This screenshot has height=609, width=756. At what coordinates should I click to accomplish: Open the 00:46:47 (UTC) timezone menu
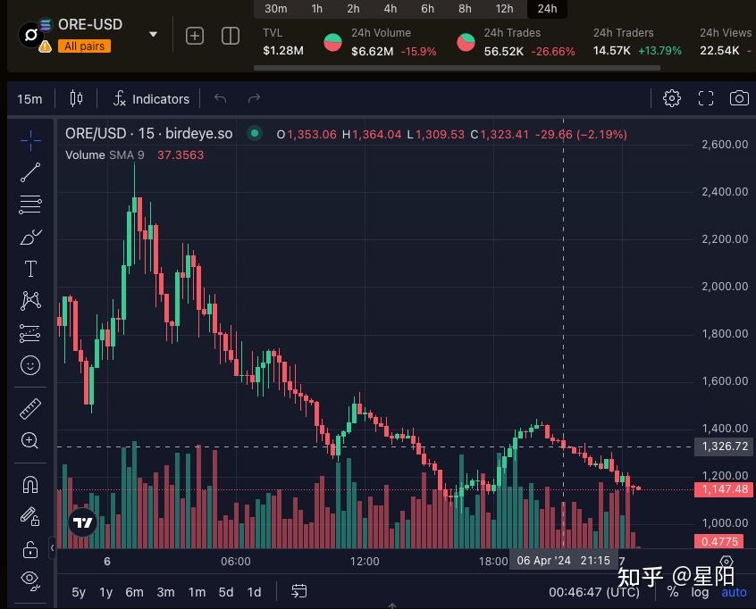594,592
